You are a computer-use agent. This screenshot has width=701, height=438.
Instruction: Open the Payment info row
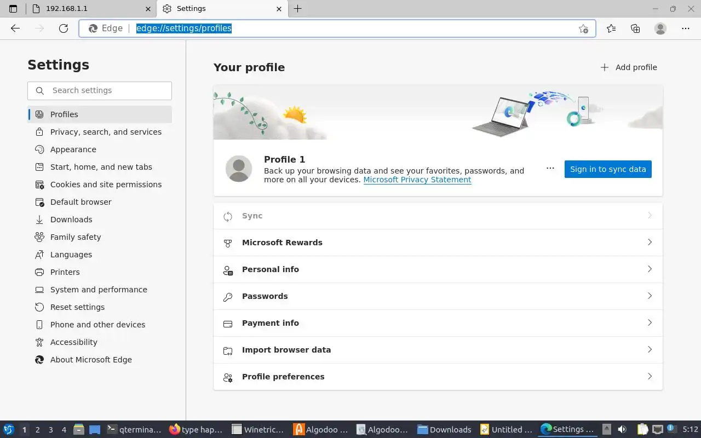point(438,323)
